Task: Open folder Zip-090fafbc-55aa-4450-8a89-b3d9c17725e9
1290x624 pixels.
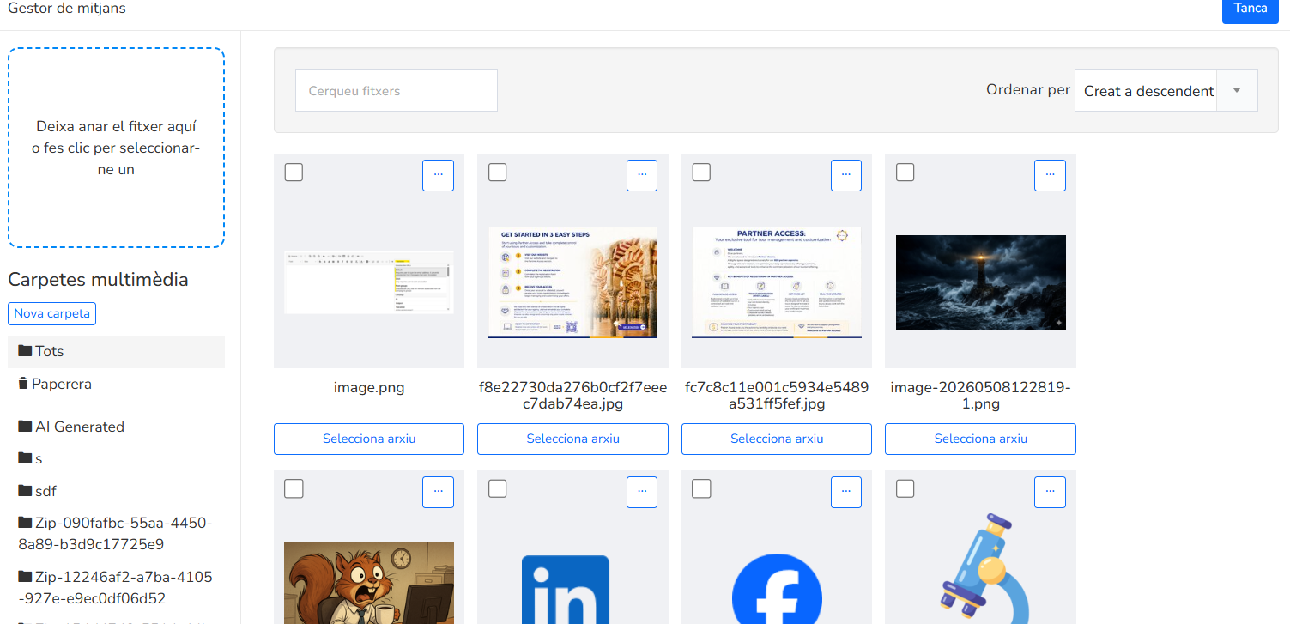Action: pyautogui.click(x=117, y=534)
